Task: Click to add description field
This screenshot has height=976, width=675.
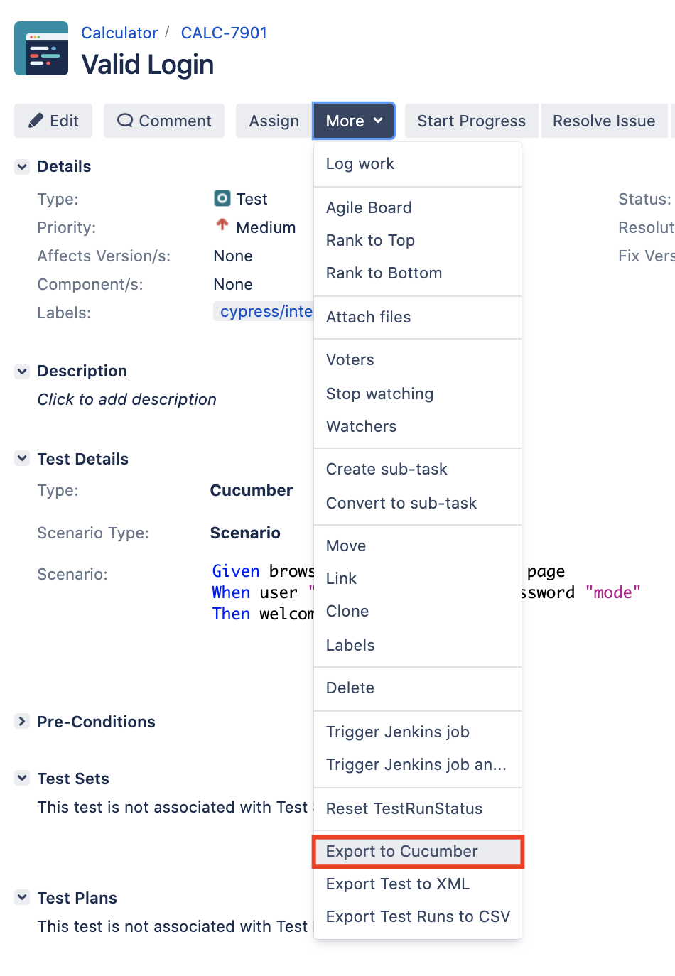Action: [127, 399]
